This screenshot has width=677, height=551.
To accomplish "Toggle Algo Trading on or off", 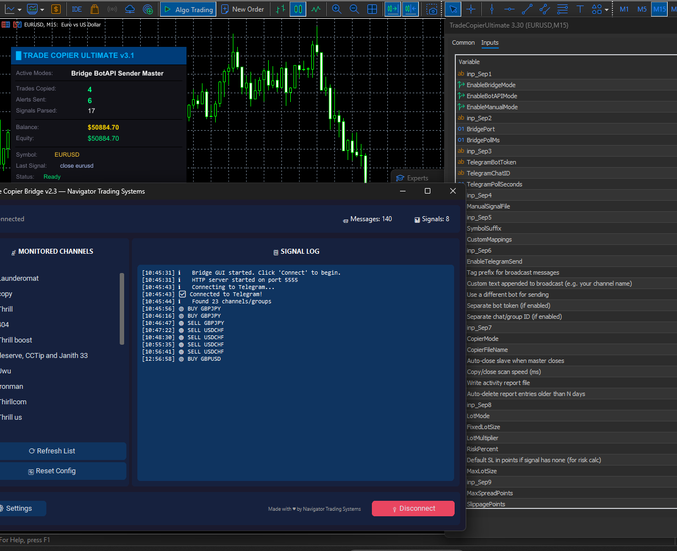I will pyautogui.click(x=188, y=9).
